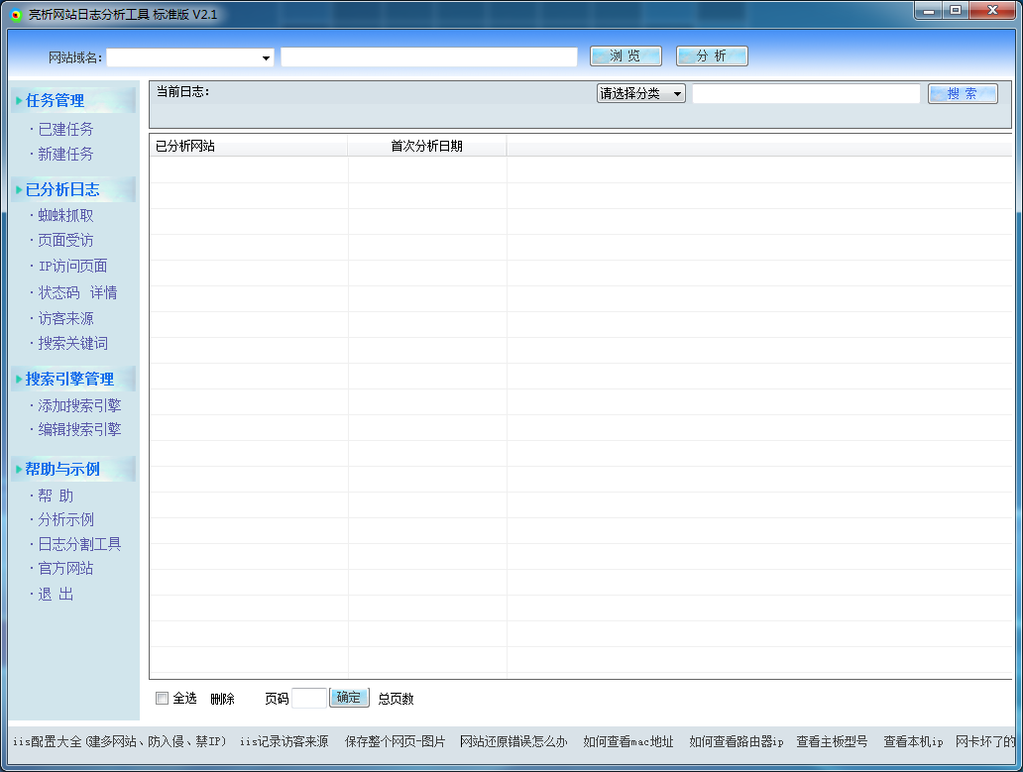Image resolution: width=1023 pixels, height=772 pixels.
Task: Click the 搜索 button
Action: (x=963, y=94)
